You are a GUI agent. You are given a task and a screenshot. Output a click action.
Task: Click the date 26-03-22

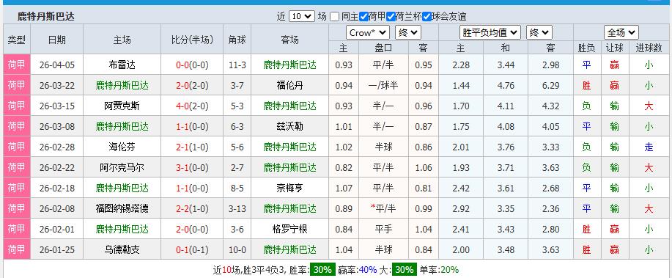pyautogui.click(x=57, y=86)
